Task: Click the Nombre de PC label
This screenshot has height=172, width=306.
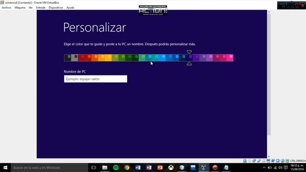Action: [x=75, y=72]
